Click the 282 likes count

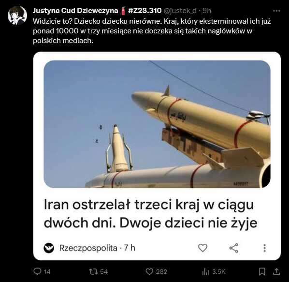tap(161, 272)
